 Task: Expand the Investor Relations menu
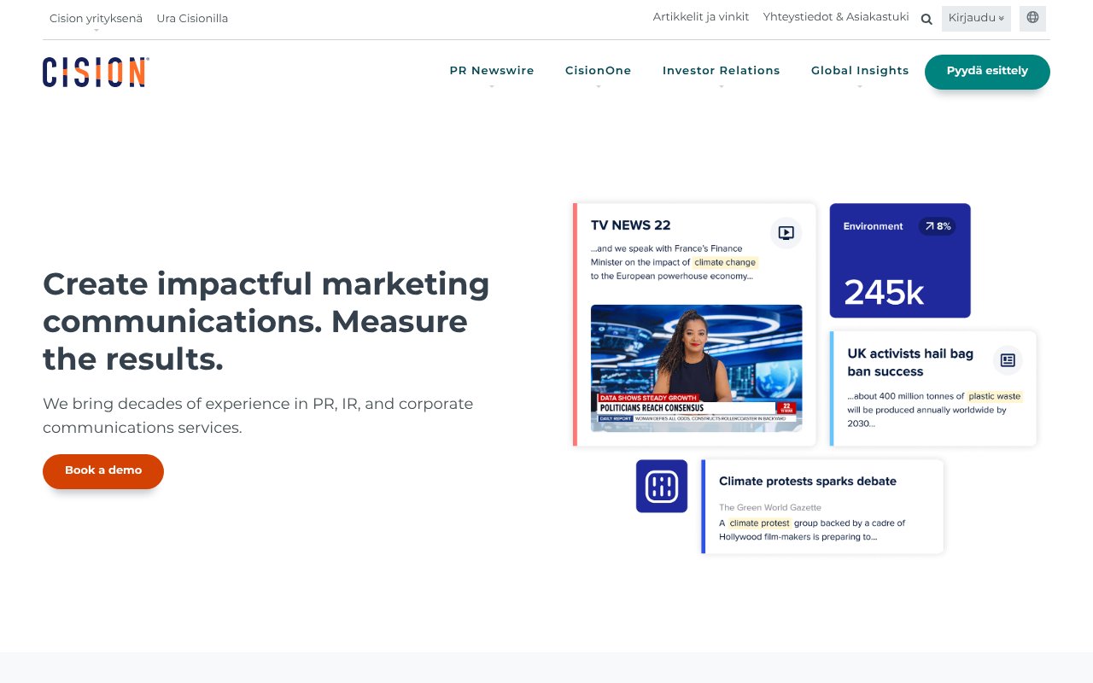coord(722,71)
